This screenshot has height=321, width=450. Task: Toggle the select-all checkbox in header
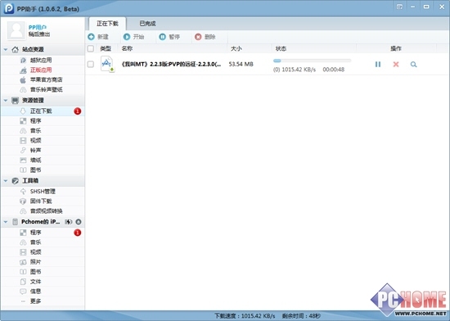pos(91,48)
